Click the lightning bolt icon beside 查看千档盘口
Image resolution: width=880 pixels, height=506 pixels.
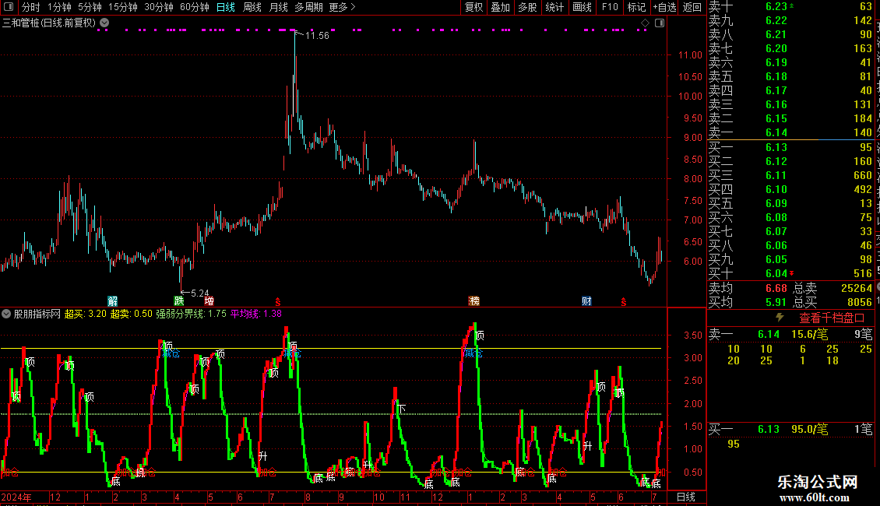(780, 318)
